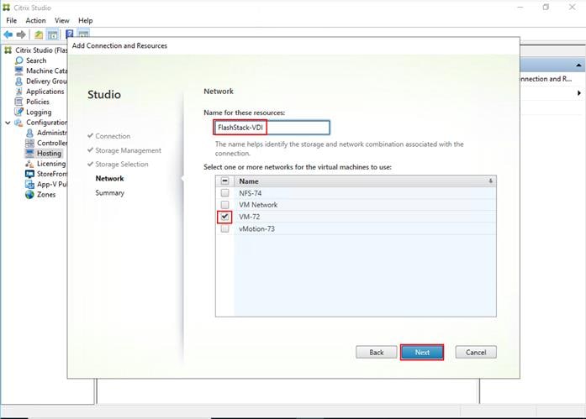
Task: Sort networks by Name column header
Action: [249, 181]
